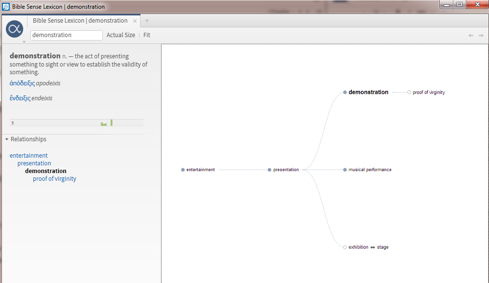Select the exhibition graph node

(x=356, y=247)
